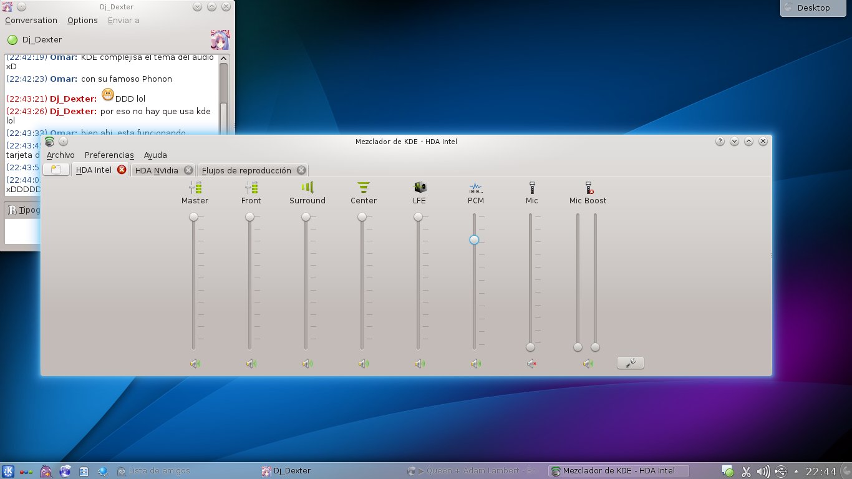Screen dimensions: 852x479
Task: Click the Front volume slider handle
Action: point(249,217)
